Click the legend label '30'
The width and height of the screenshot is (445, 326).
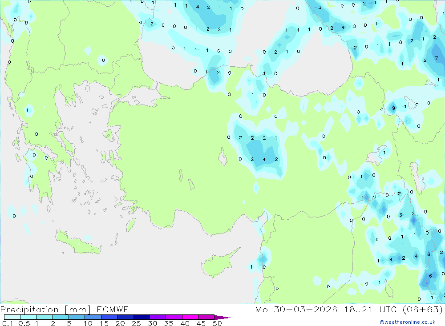pos(153,323)
